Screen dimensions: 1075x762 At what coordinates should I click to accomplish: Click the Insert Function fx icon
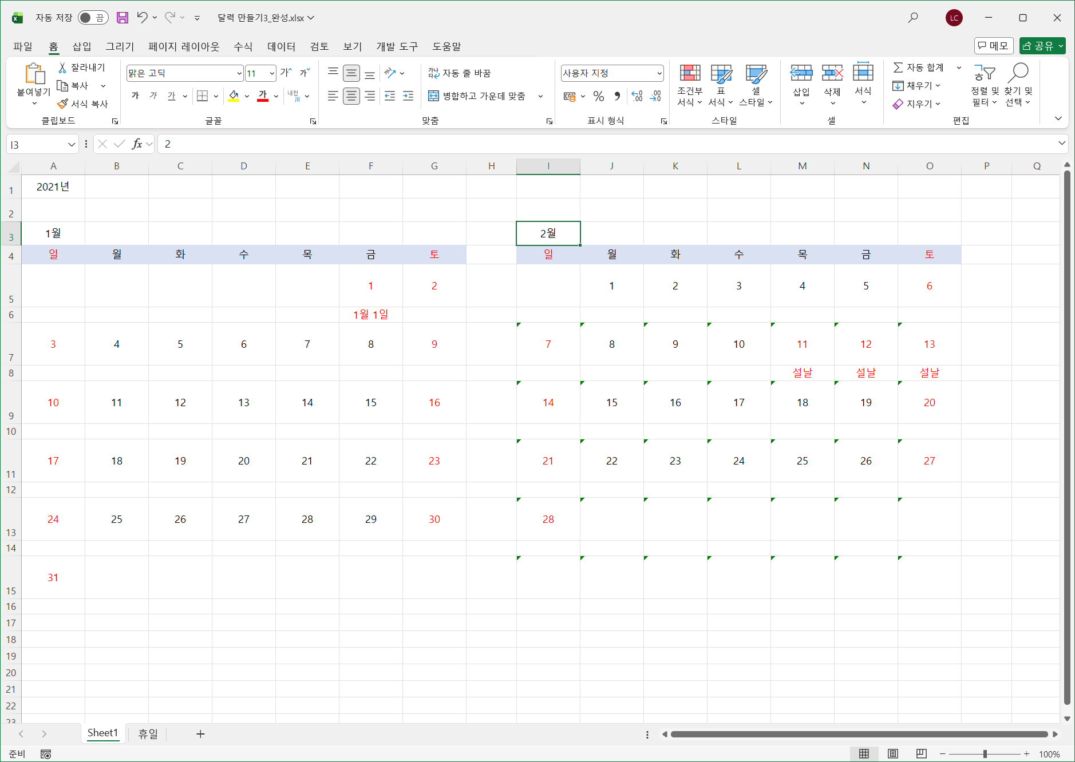click(x=137, y=144)
